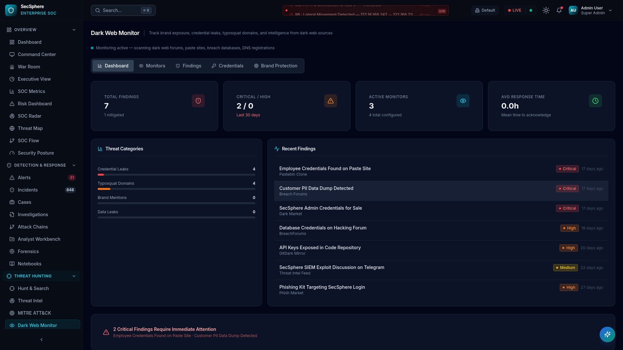Click the alert ticker banner at top
The width and height of the screenshot is (623, 350).
click(x=366, y=10)
